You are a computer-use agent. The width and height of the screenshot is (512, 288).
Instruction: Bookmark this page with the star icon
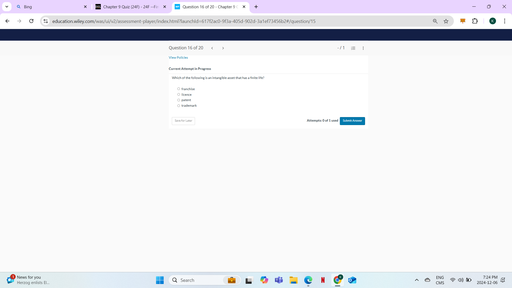click(446, 21)
